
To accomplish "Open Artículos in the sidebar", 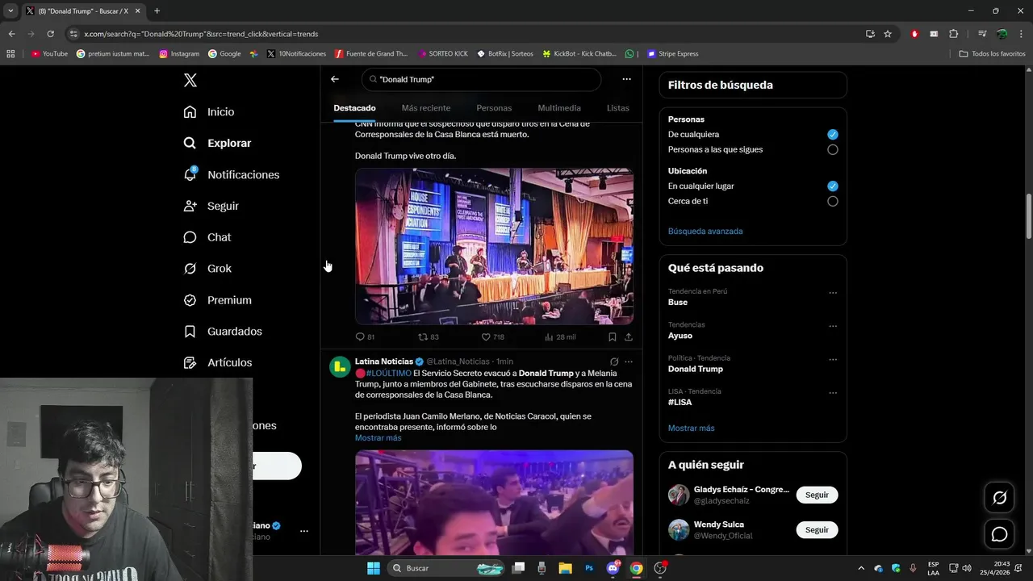I will pyautogui.click(x=217, y=363).
